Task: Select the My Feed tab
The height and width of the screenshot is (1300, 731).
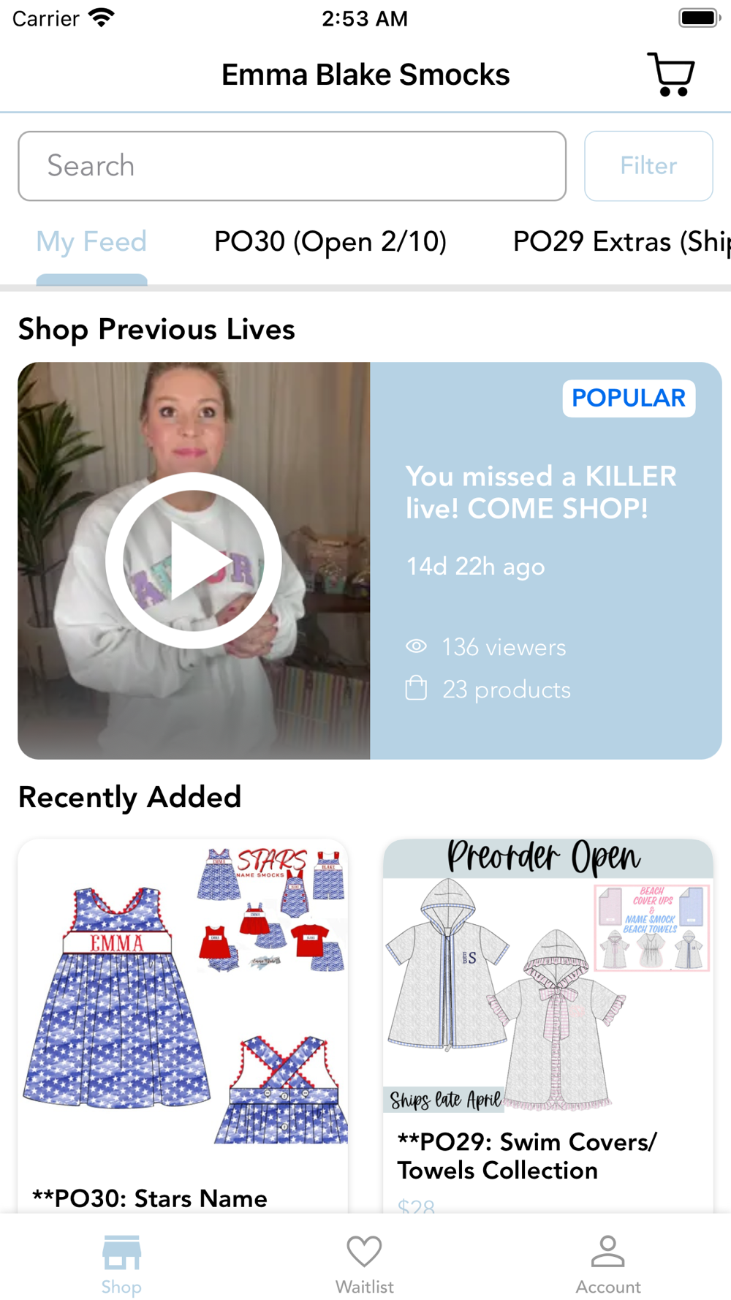Action: click(91, 241)
